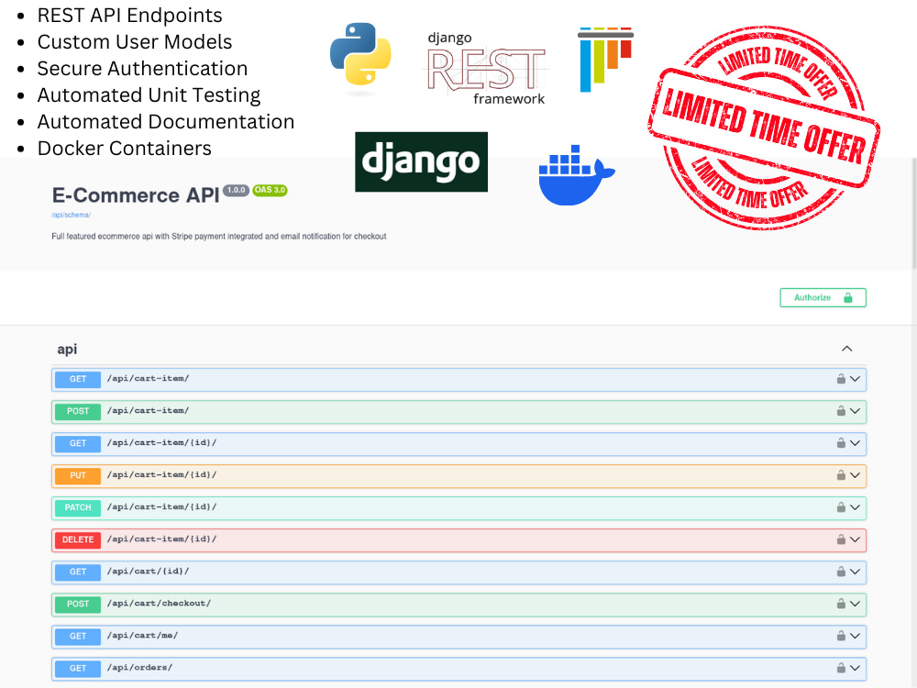917x688 pixels.
Task: Click lock icon on POST /api/cart/checkout/ row
Action: click(840, 604)
